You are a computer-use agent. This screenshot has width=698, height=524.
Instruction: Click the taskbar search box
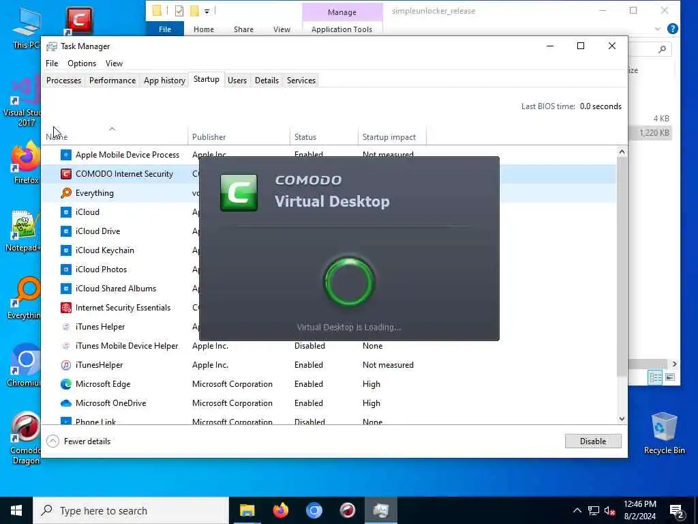click(x=131, y=510)
